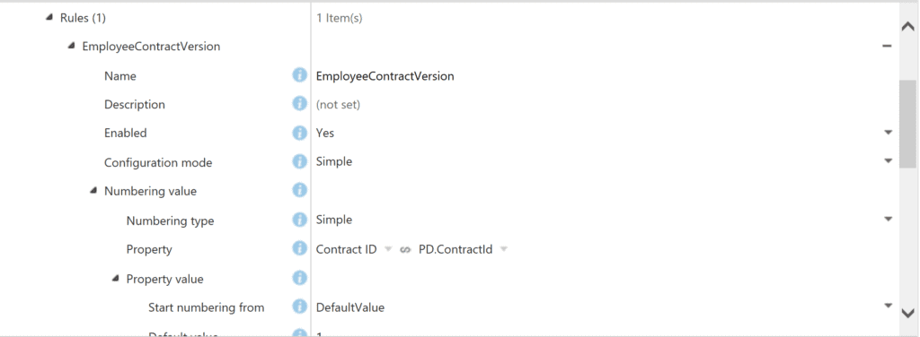Collapse the Rules (1) tree node

click(49, 18)
